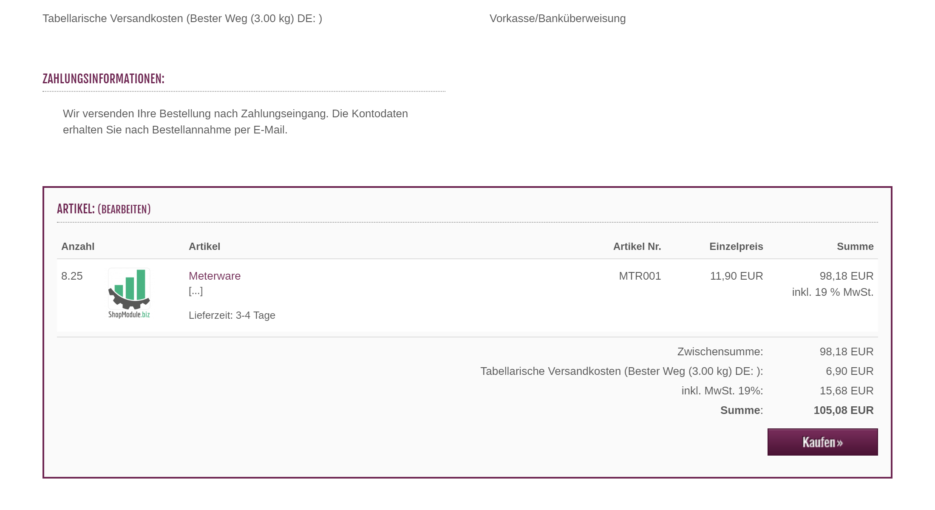
Task: Click the Zwischensumme label
Action: click(720, 351)
